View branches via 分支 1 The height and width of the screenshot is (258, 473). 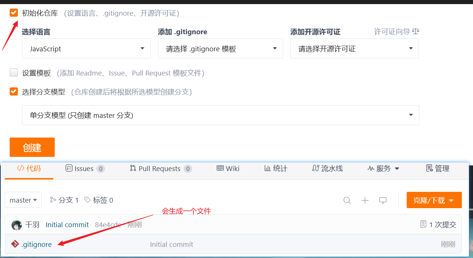click(x=64, y=200)
